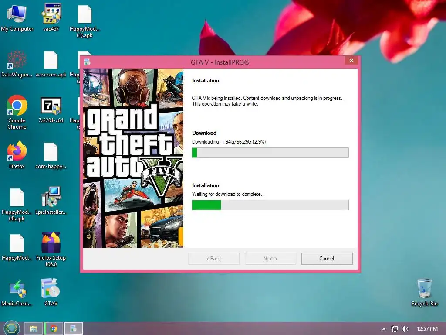Select HappyMod (1).apk file icon
The width and height of the screenshot is (446, 335).
coord(85,21)
